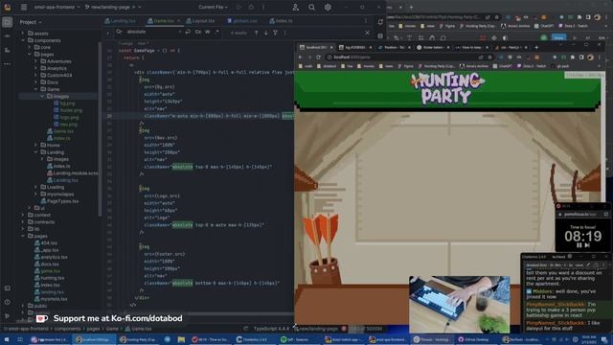Screen dimensions: 613x345
Task: Select bg.png file in project tree
Action: [x=64, y=103]
